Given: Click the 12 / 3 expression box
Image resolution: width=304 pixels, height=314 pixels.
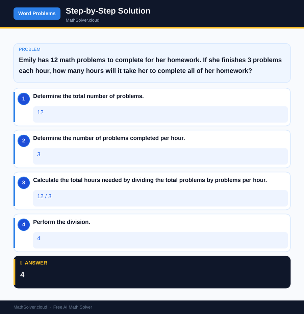Looking at the screenshot, I should coord(44,196).
